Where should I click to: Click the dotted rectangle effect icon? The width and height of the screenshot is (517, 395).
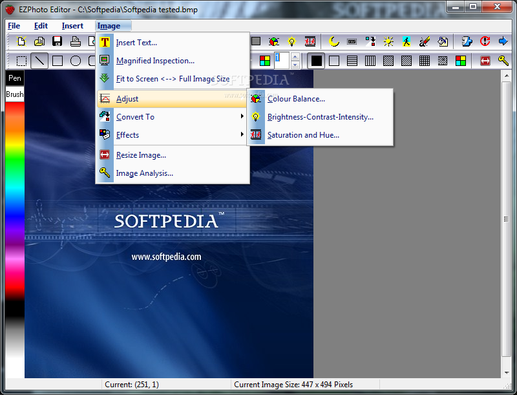(352, 41)
